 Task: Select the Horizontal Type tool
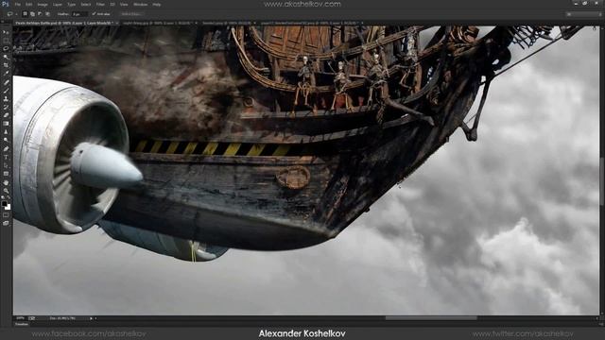click(6, 157)
